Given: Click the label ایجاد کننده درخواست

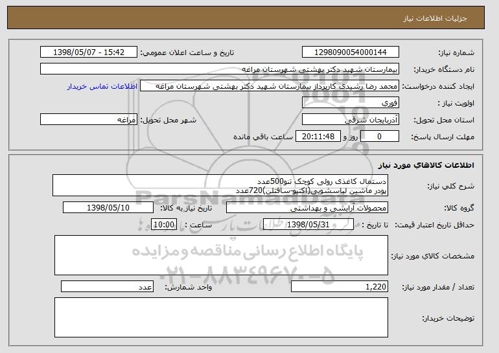Looking at the screenshot, I should coord(438,87).
